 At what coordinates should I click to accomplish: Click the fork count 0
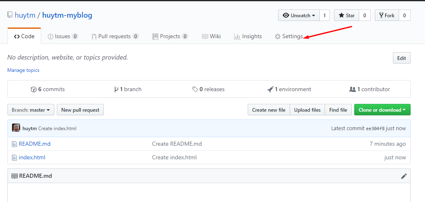(404, 16)
